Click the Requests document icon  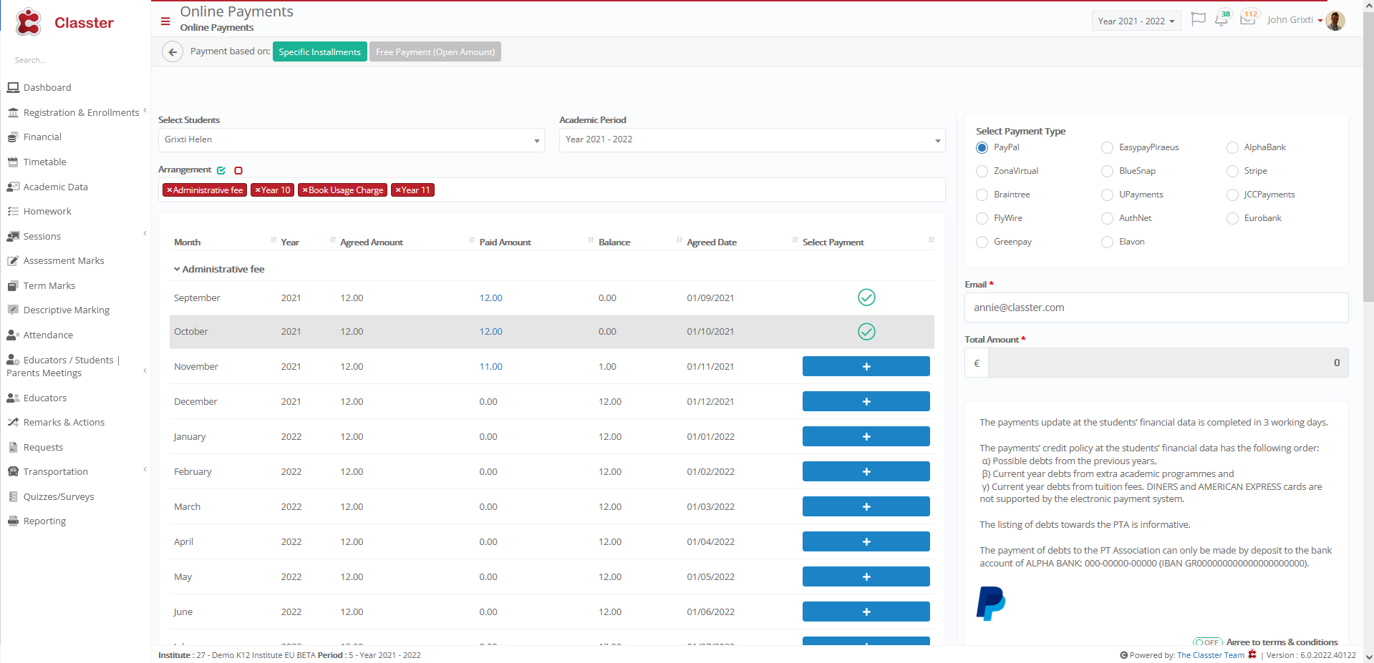(13, 448)
